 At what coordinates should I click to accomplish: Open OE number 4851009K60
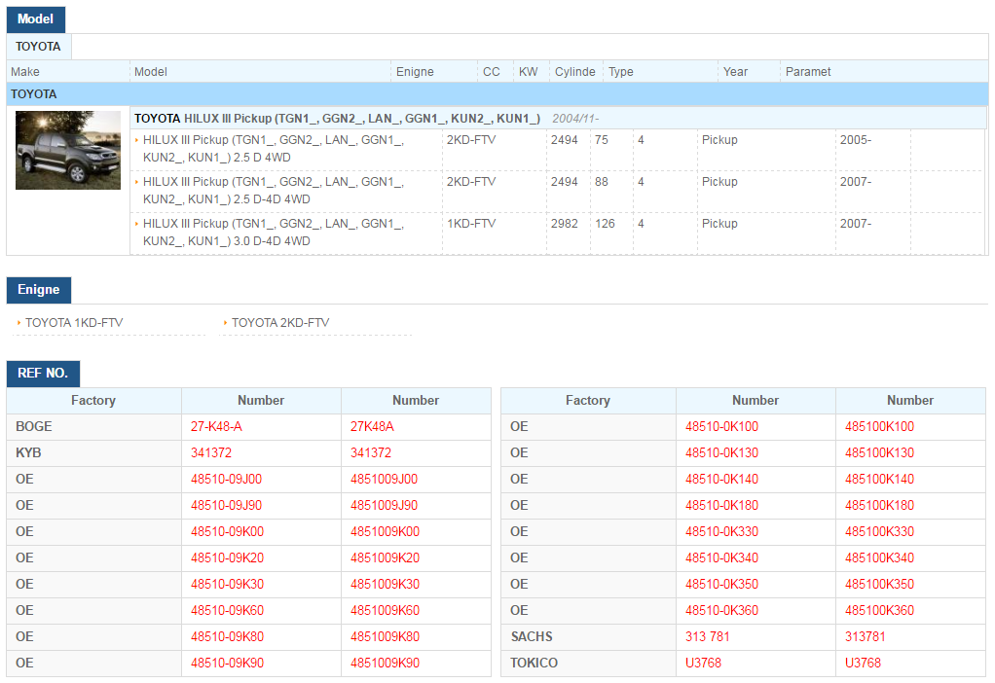pos(386,611)
